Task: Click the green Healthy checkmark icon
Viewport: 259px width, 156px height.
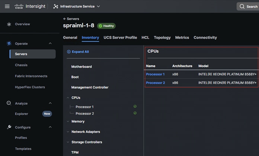Action: coord(100,26)
